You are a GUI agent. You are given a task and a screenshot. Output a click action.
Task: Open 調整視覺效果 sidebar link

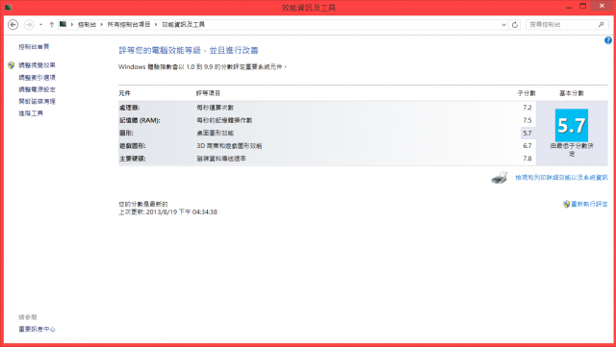pyautogui.click(x=37, y=65)
